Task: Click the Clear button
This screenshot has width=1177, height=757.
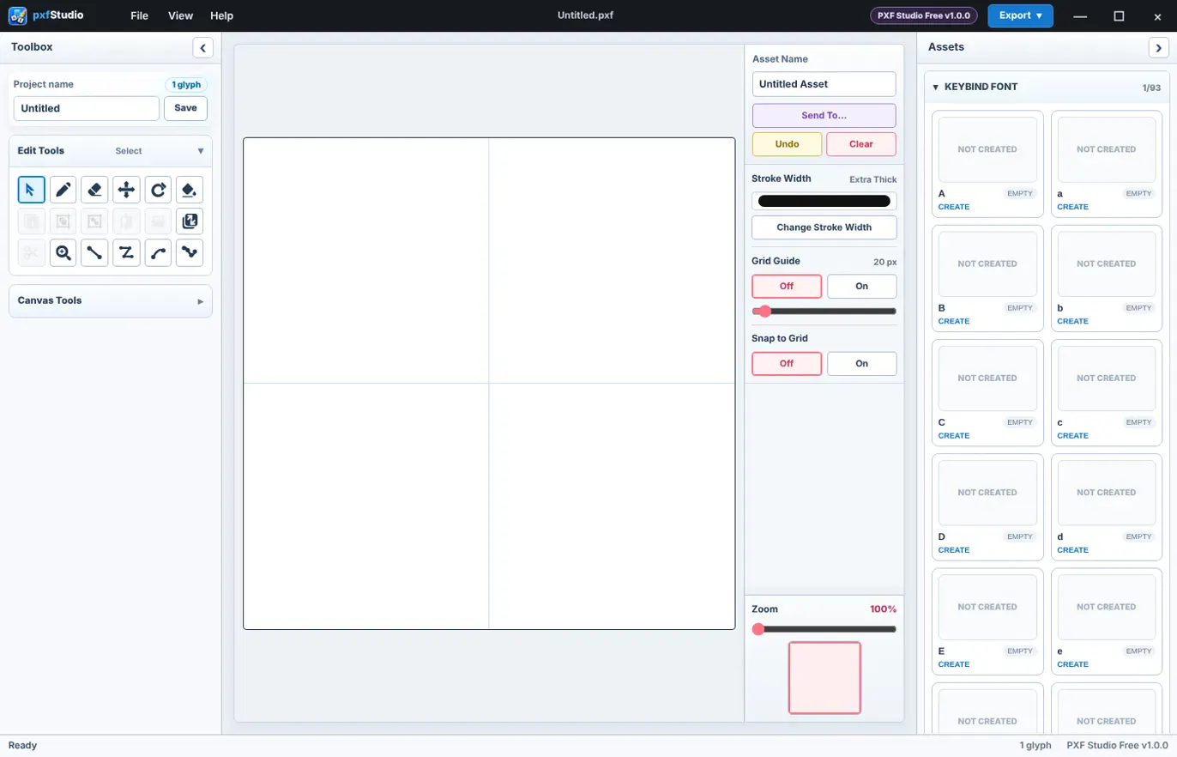Action: tap(861, 144)
